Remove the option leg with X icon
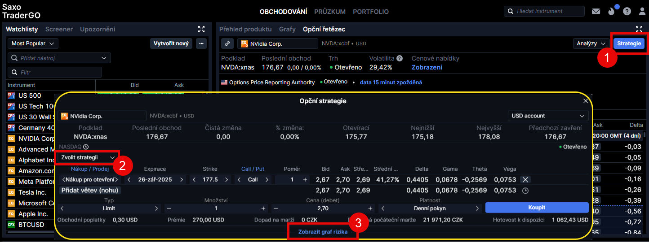 coord(525,179)
